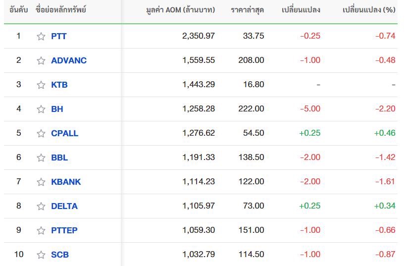Open the PTT stock link

(x=58, y=36)
